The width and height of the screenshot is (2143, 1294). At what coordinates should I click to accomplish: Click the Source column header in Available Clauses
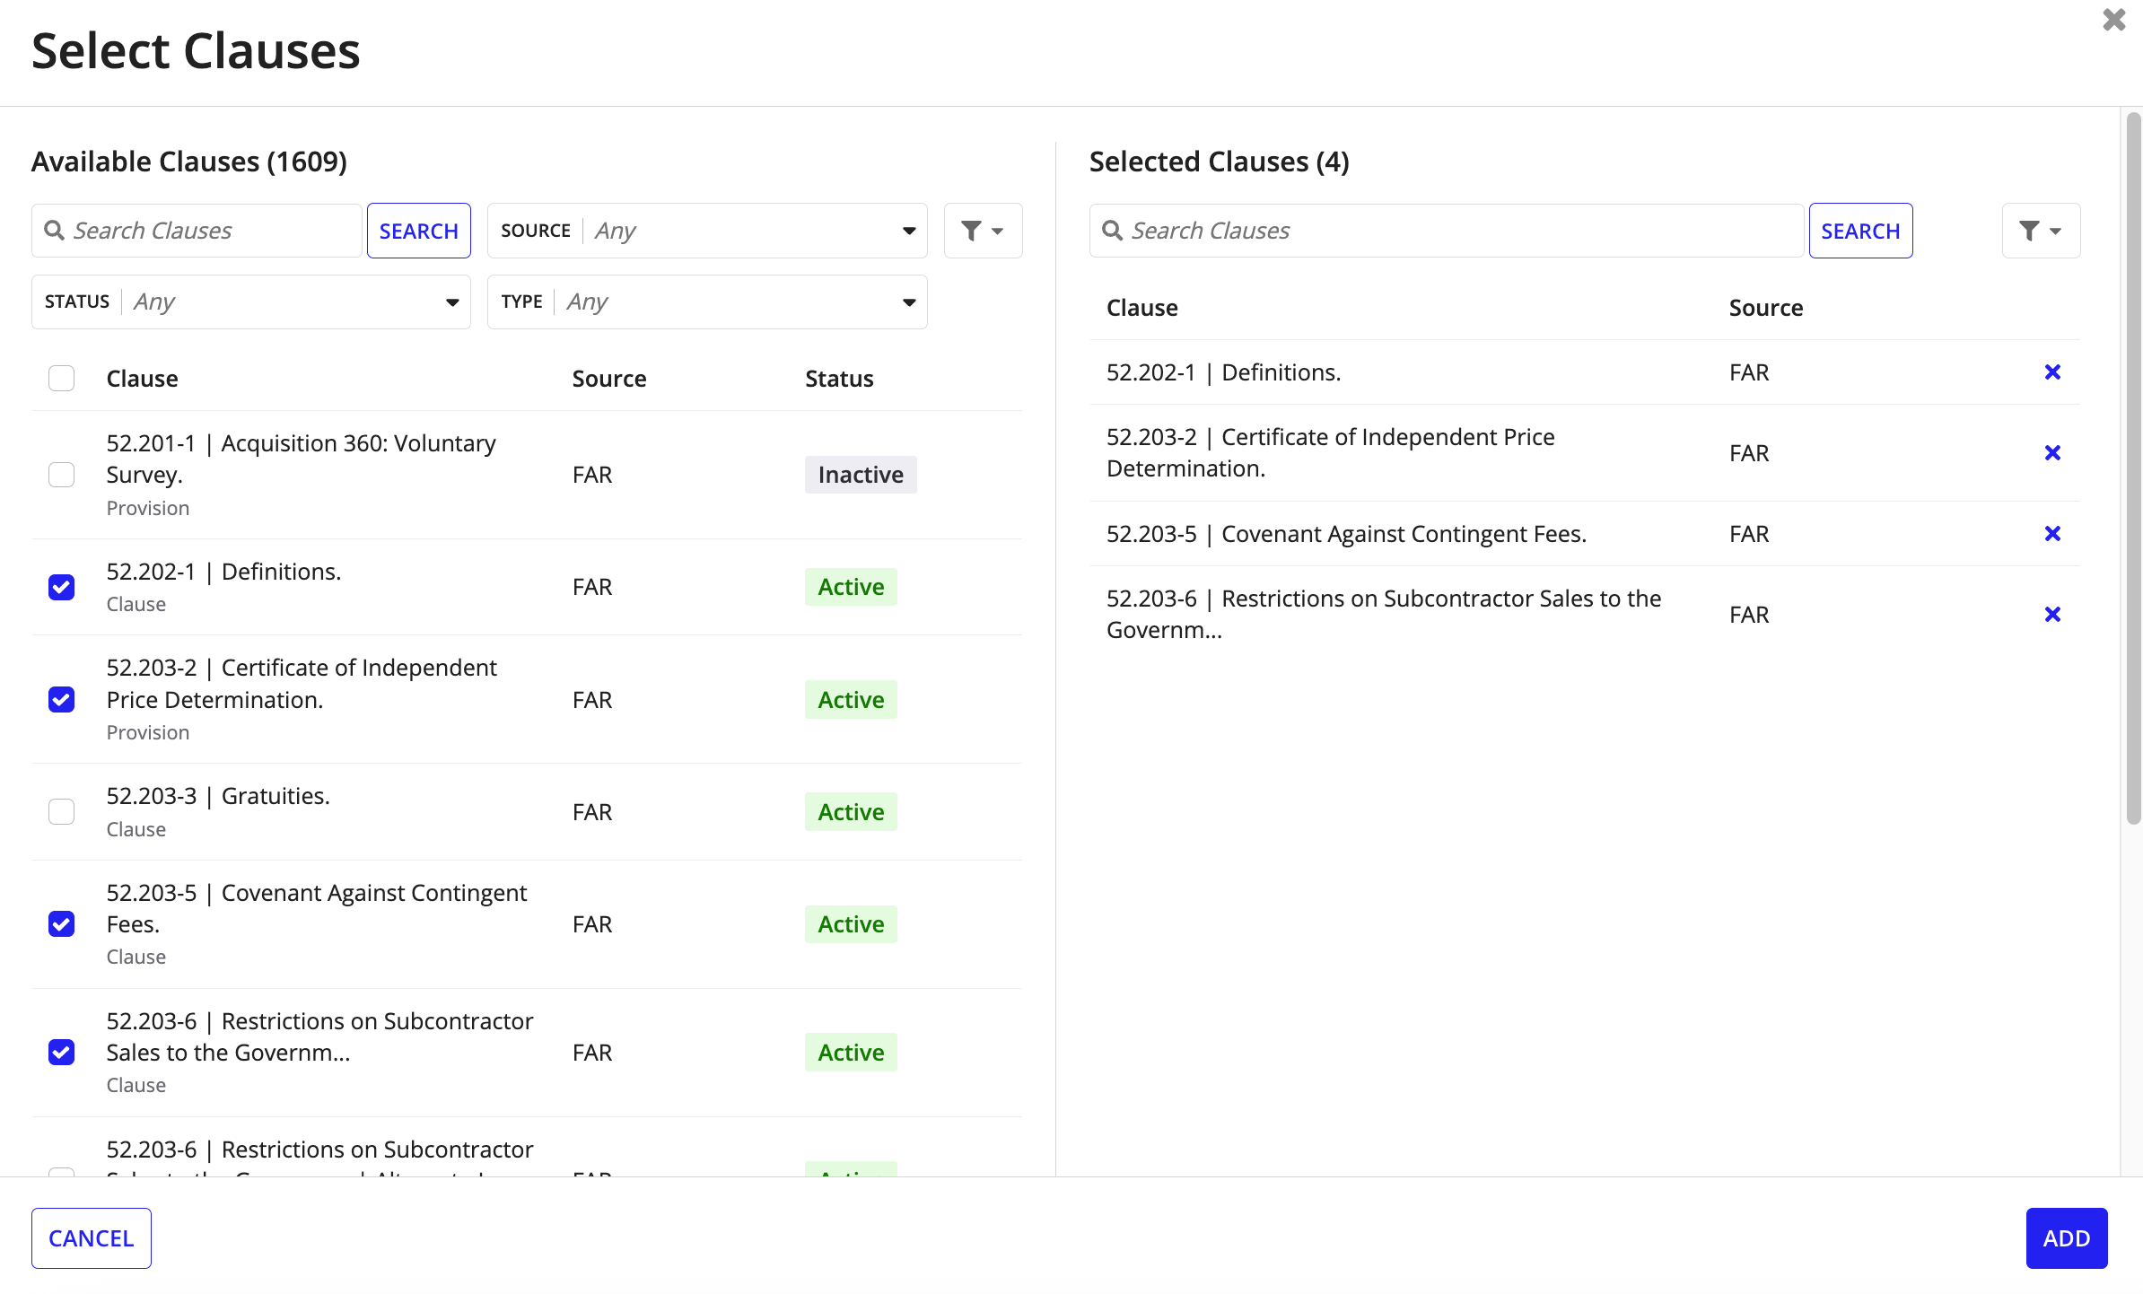[609, 379]
